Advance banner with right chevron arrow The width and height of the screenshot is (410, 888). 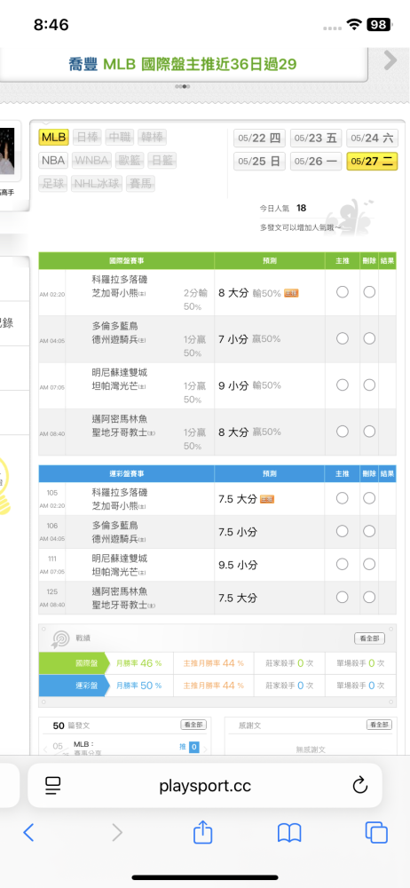(x=390, y=60)
